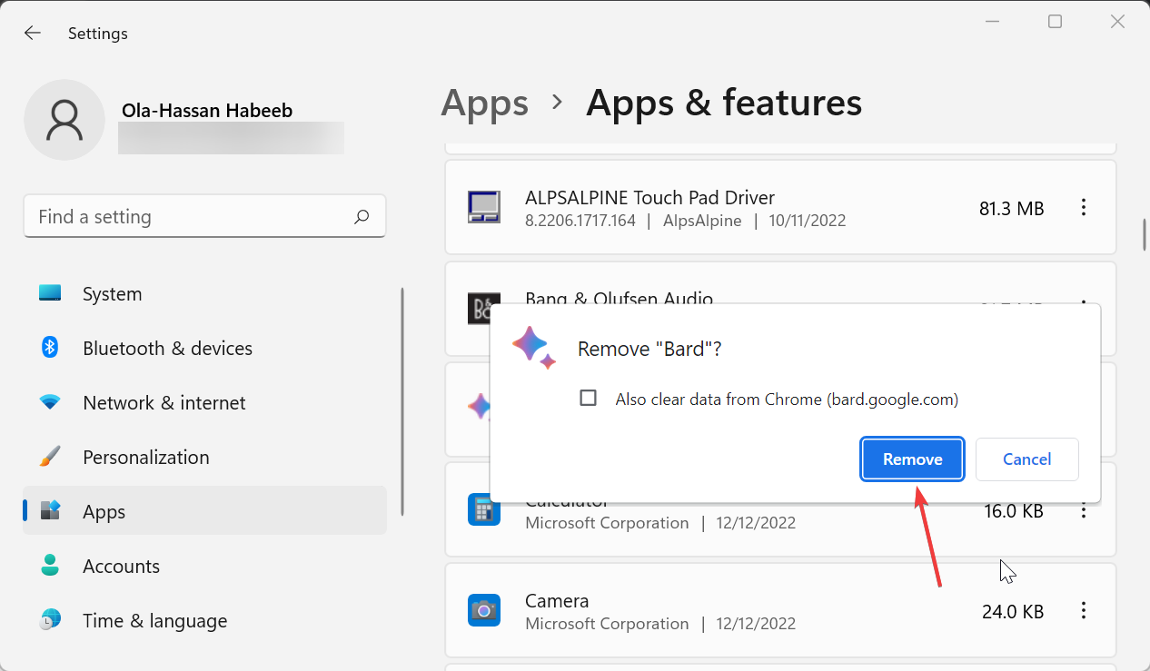Click the 'ALPSALPINE Touch Pad Driver' name

pos(650,197)
